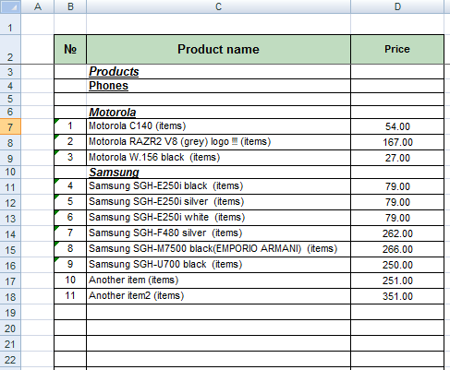Viewport: 450px width, 370px height.
Task: Click cell 'Motorola RAZR2 V8 (grey) logo'
Action: click(x=218, y=142)
